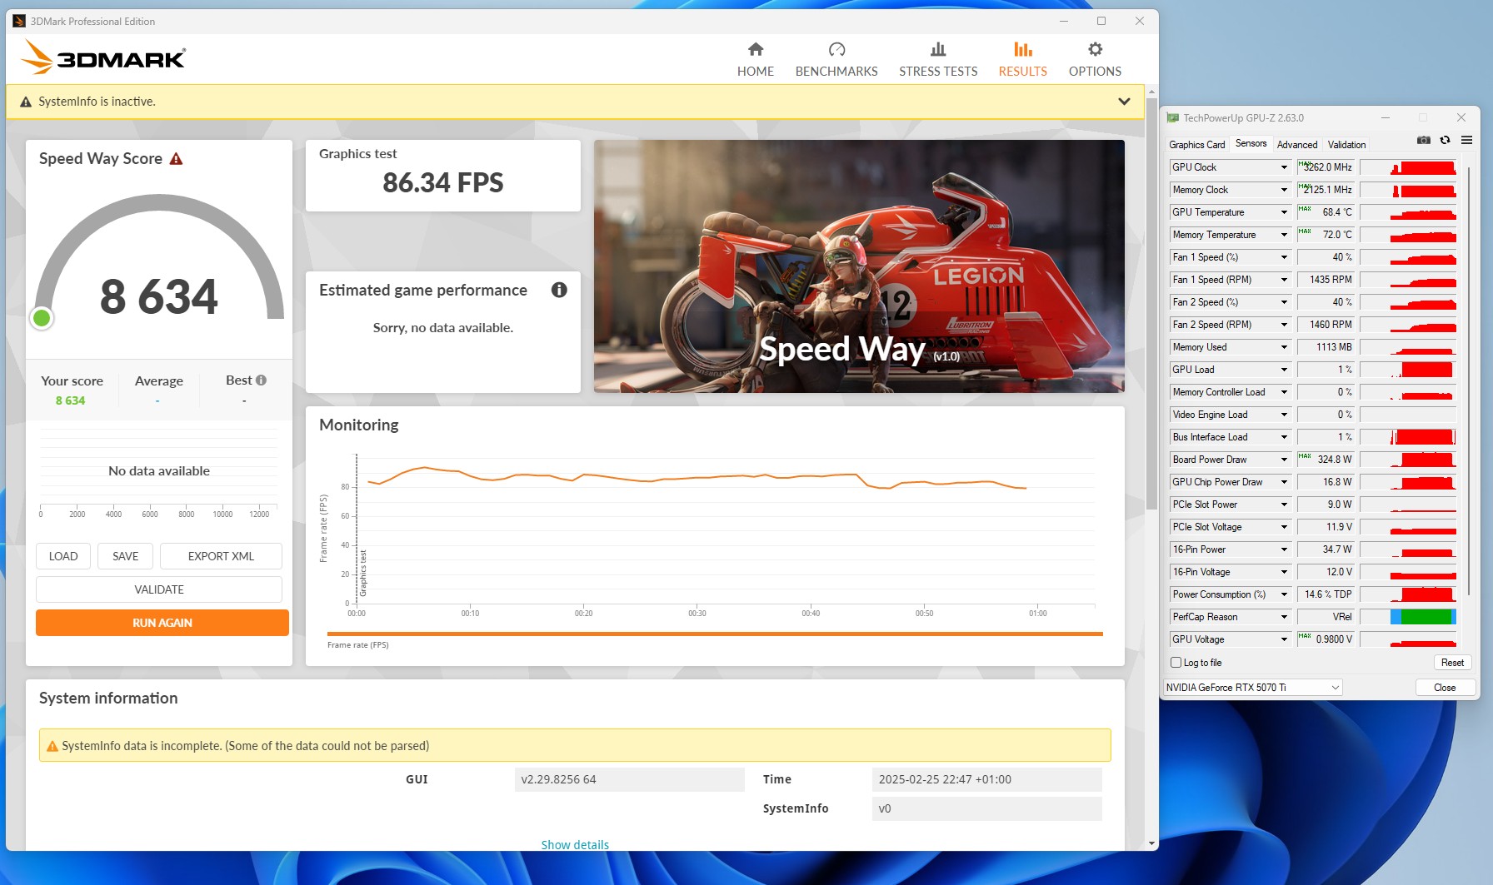This screenshot has width=1493, height=885.
Task: Go to the BENCHMARKS menu label
Action: [x=836, y=72]
